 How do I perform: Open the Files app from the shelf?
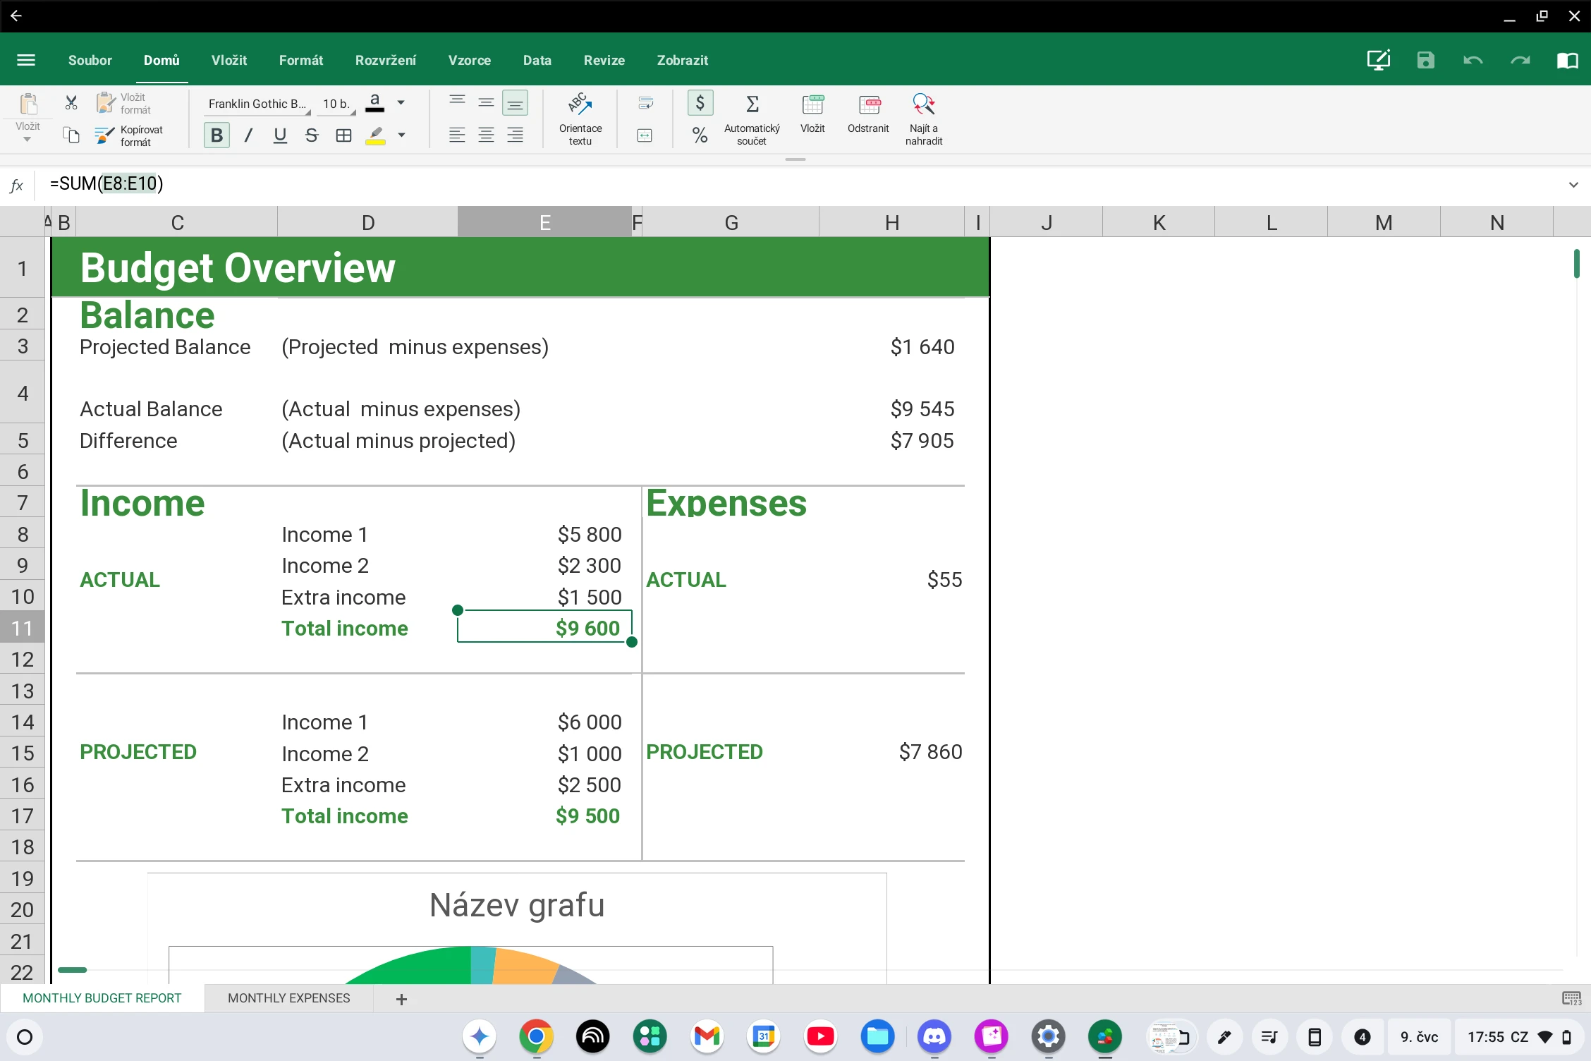(877, 1037)
